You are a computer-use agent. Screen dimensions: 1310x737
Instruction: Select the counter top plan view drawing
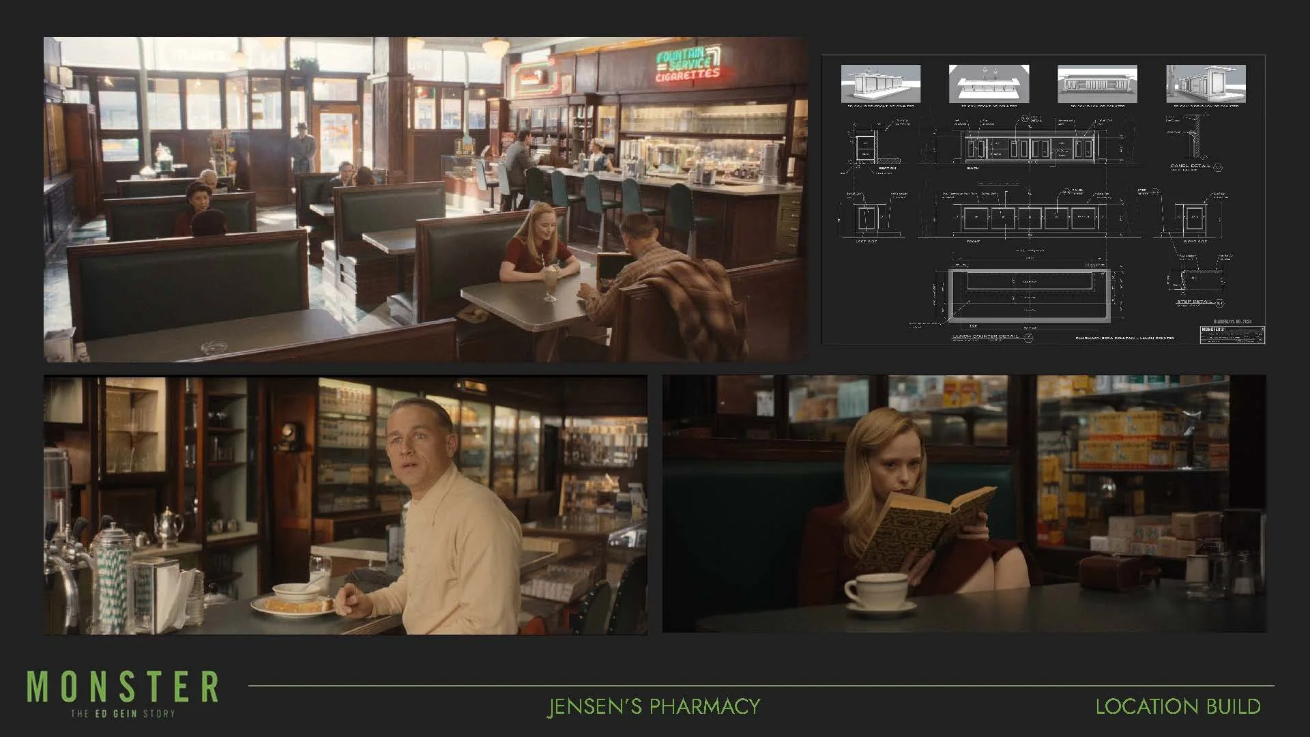click(x=1030, y=295)
